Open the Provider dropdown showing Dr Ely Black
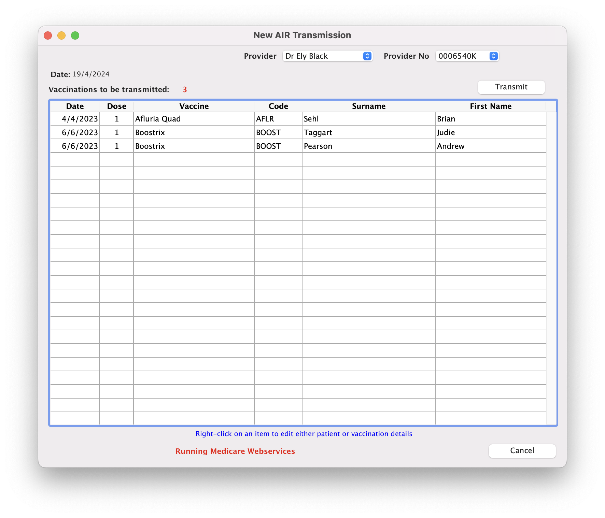Screen dimensions: 605x518 point(327,56)
